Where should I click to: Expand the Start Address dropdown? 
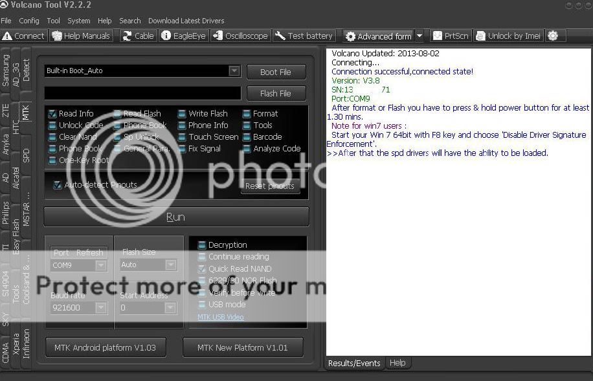click(170, 308)
